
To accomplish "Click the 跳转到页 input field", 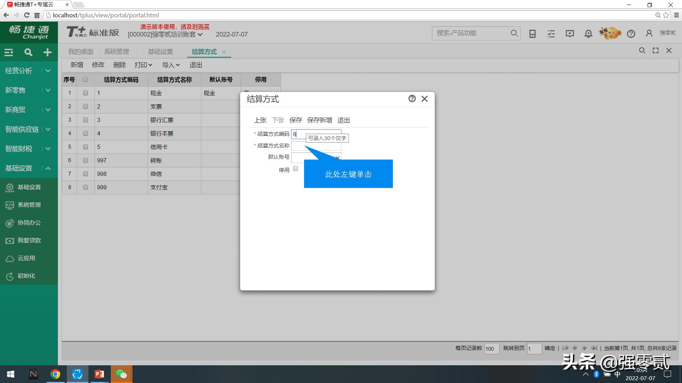I will click(x=534, y=349).
